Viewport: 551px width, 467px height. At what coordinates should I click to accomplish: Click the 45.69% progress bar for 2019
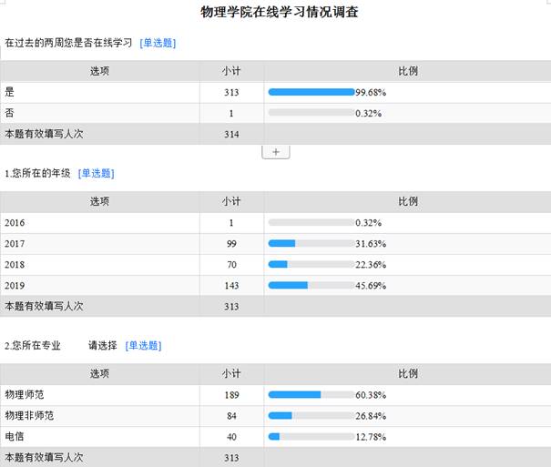tap(311, 285)
